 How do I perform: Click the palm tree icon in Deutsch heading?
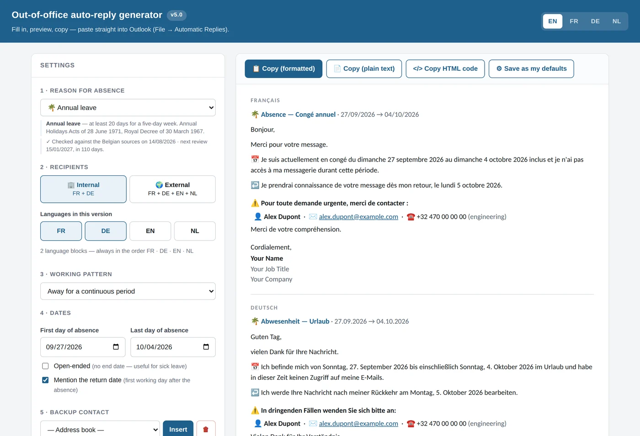[255, 321]
